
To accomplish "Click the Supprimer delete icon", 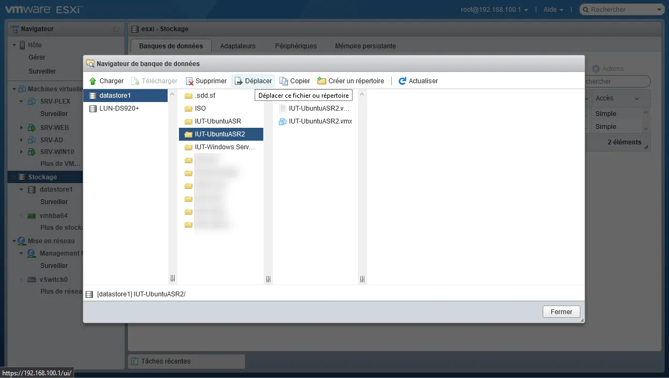I will pyautogui.click(x=189, y=81).
